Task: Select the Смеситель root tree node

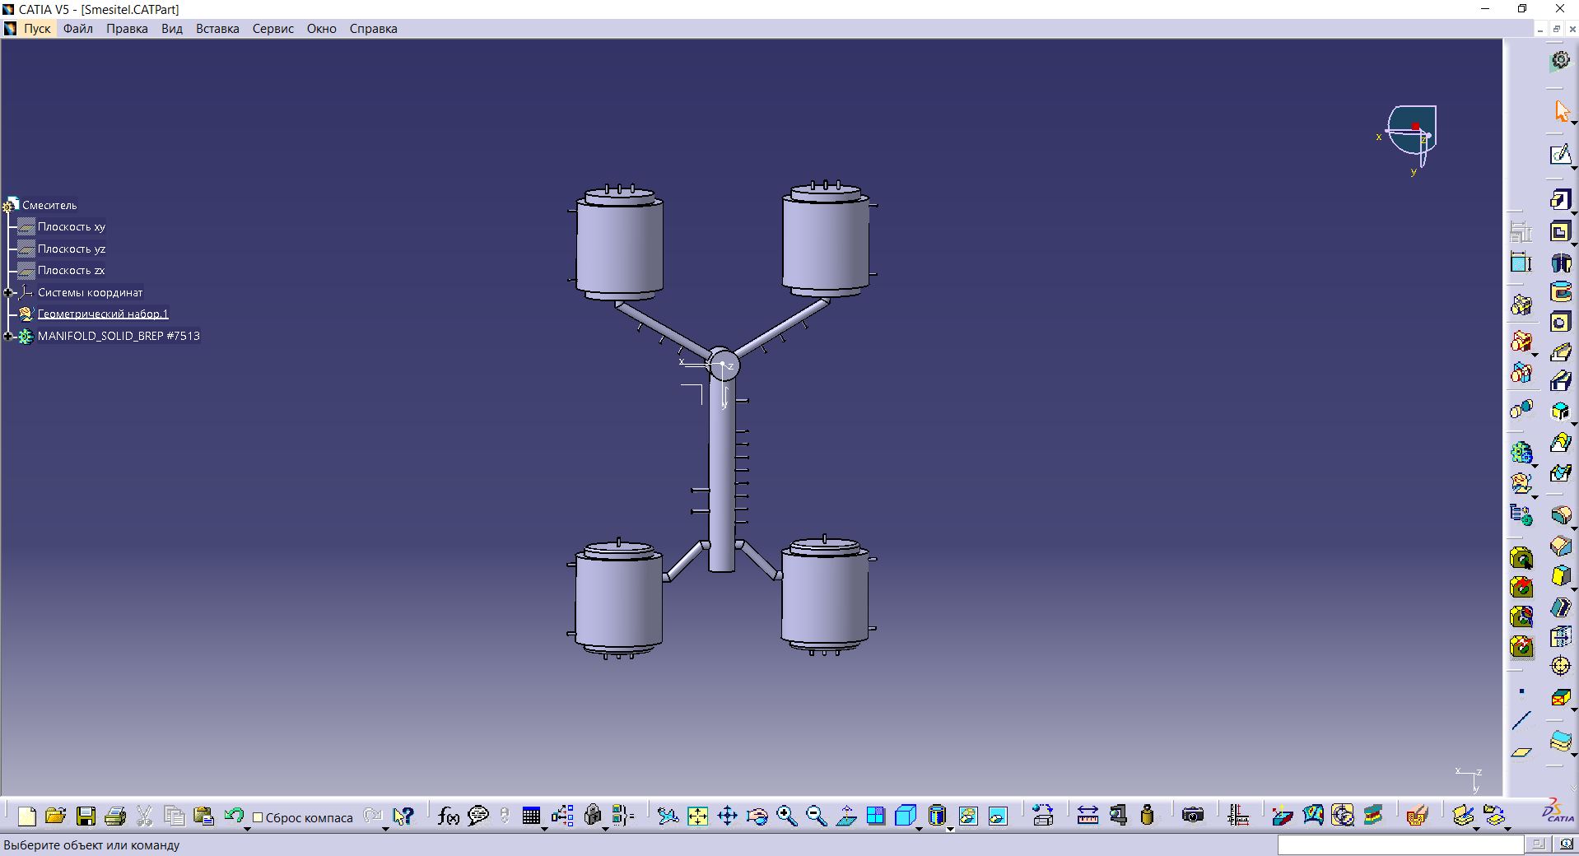Action: [x=49, y=205]
